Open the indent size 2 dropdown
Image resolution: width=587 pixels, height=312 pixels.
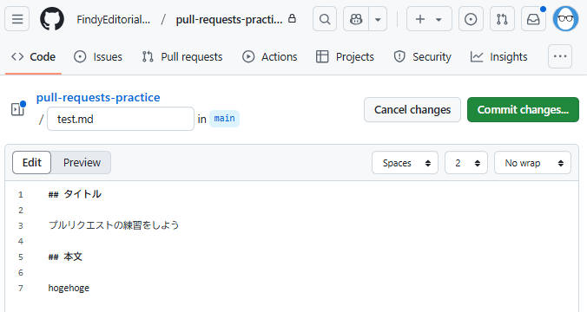pos(466,163)
